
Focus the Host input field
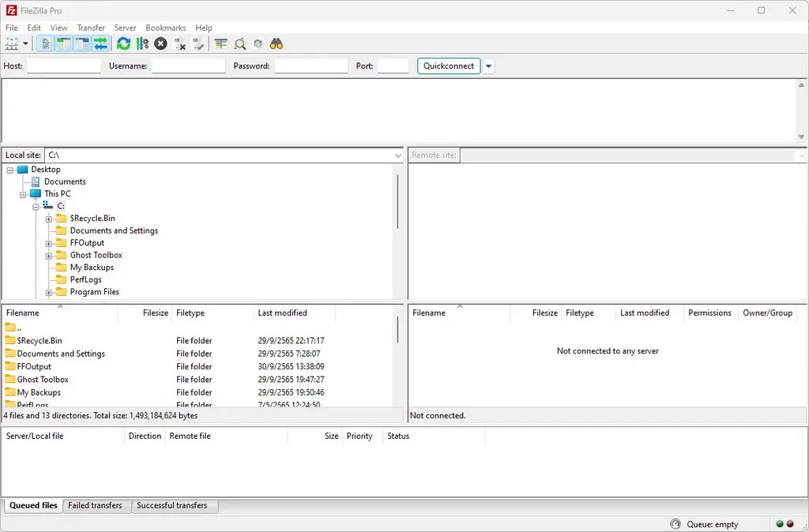pos(64,66)
